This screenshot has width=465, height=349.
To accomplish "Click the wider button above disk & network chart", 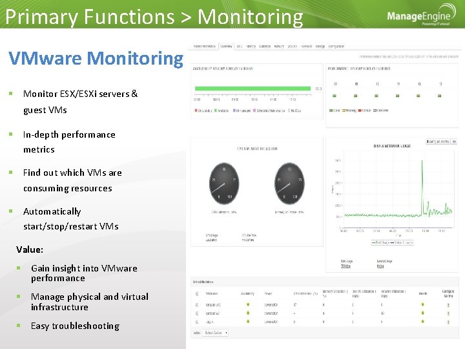I will point(438,142).
